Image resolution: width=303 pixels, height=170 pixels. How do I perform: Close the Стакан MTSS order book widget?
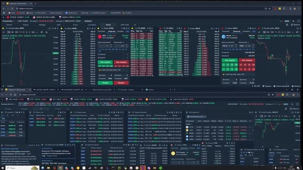[x=95, y=28]
